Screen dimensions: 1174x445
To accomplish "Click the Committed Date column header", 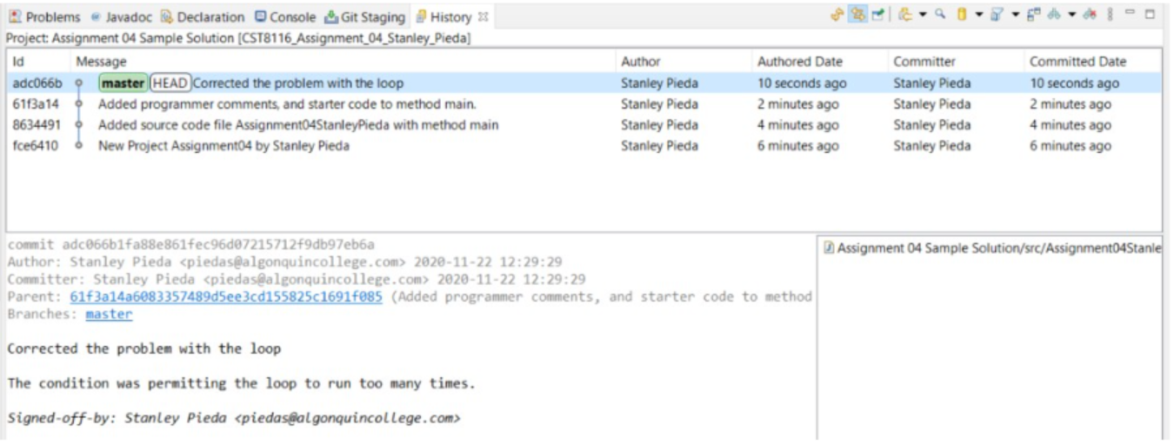I will (x=1092, y=62).
